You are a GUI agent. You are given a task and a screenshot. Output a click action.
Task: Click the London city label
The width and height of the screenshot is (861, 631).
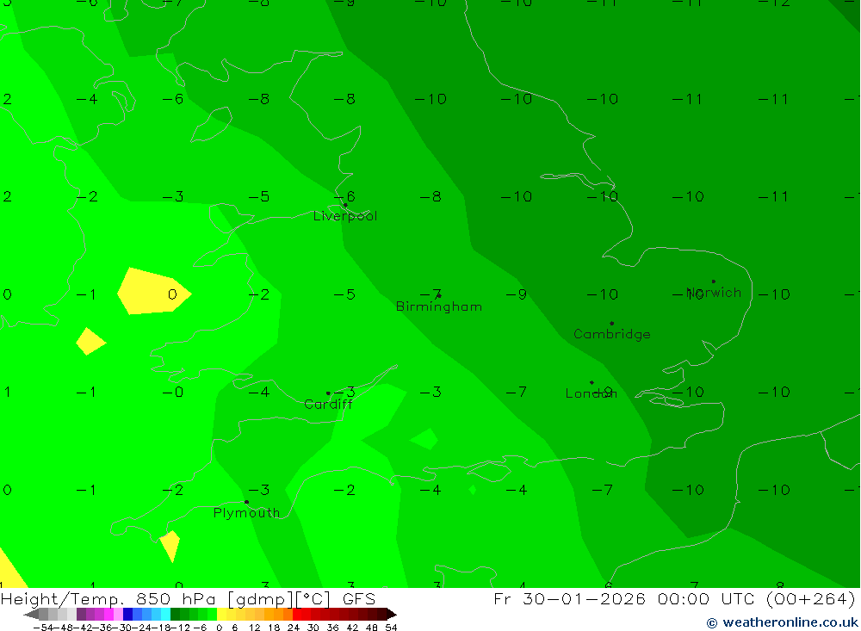pyautogui.click(x=591, y=393)
